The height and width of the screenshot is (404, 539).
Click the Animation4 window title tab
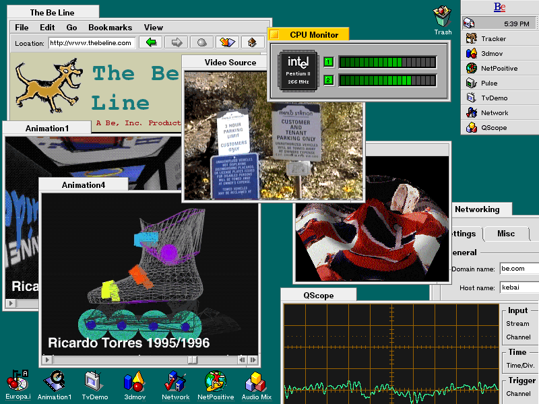84,184
